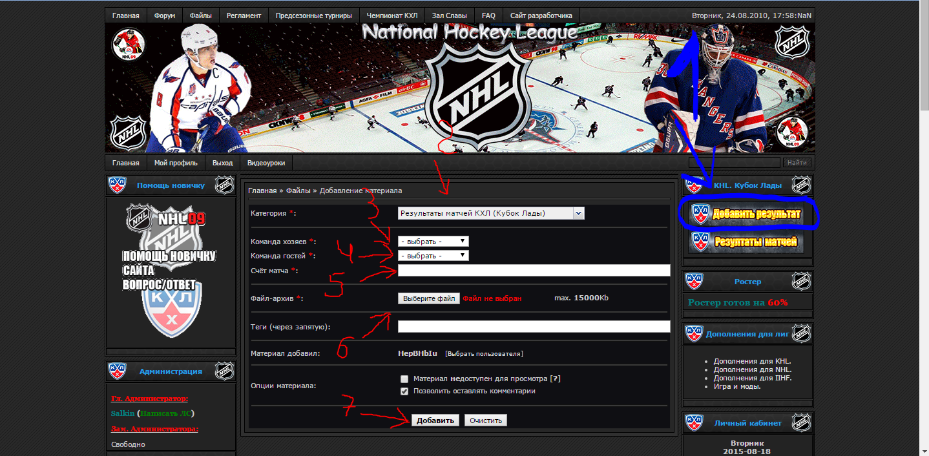Open the Файлы menu item in top navigation
The image size is (929, 456).
click(201, 16)
